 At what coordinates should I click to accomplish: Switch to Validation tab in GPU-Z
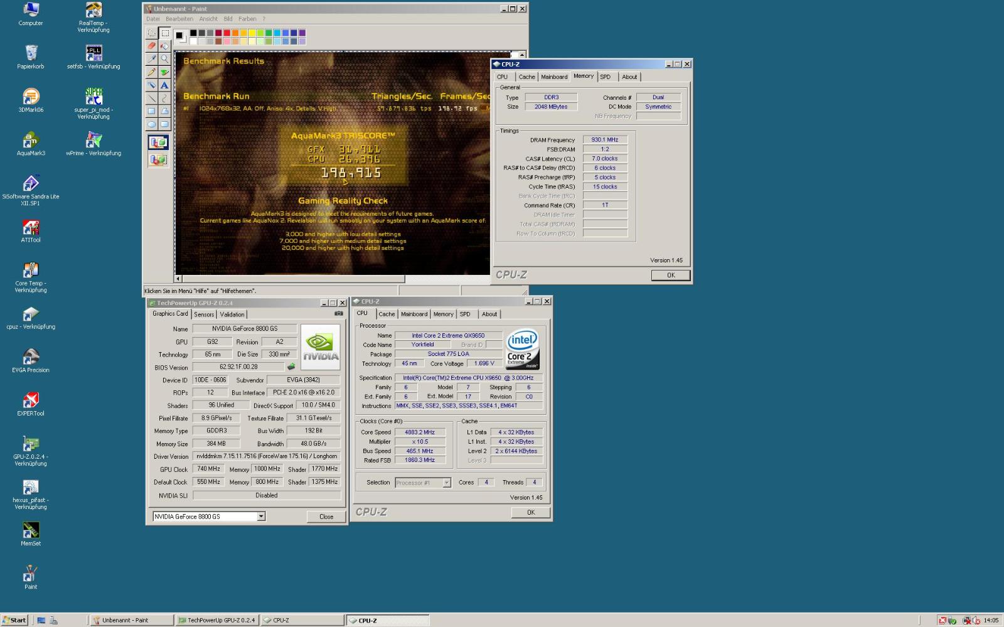(x=232, y=314)
